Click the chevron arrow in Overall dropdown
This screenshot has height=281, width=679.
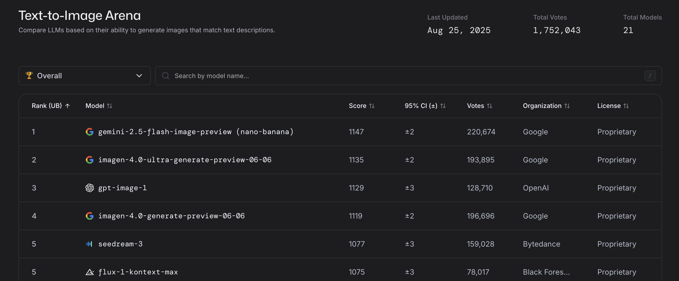[x=139, y=76]
